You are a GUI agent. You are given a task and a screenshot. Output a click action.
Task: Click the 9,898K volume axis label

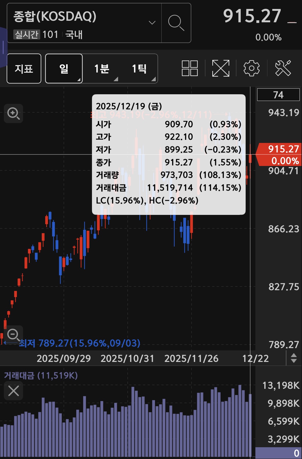pyautogui.click(x=284, y=403)
